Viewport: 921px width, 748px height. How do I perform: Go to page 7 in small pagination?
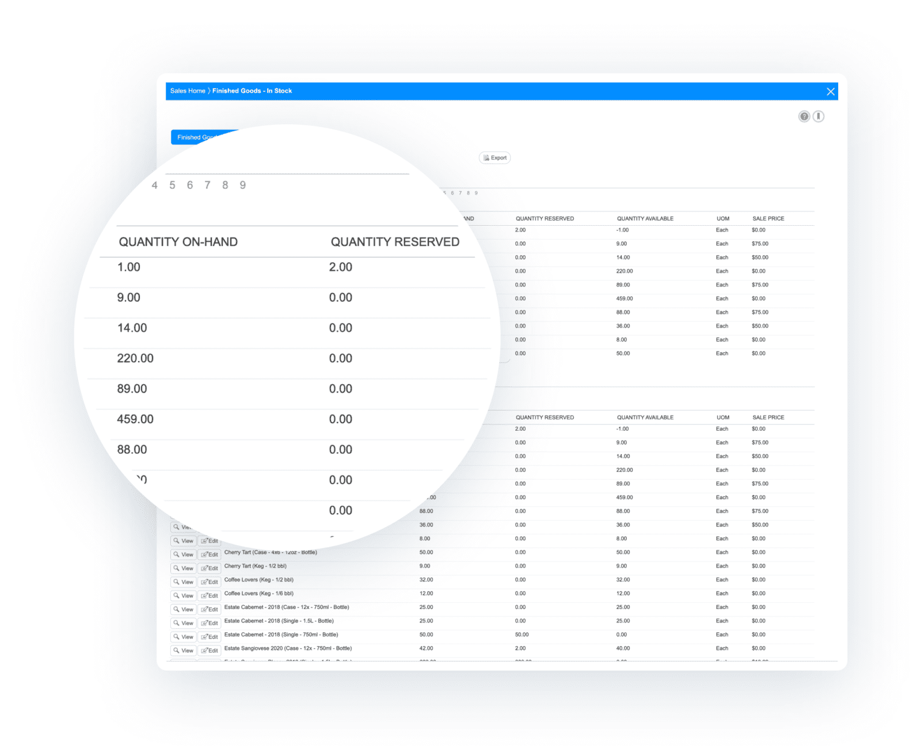point(460,193)
